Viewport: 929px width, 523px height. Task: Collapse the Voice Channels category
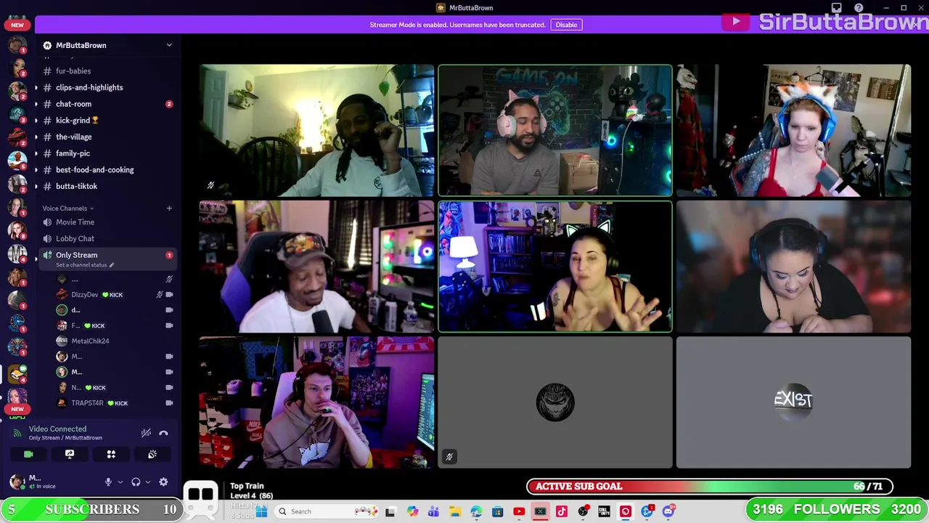coord(67,208)
